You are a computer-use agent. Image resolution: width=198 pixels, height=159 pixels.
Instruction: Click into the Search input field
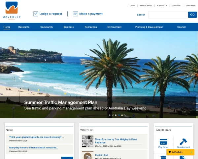coord(168,15)
